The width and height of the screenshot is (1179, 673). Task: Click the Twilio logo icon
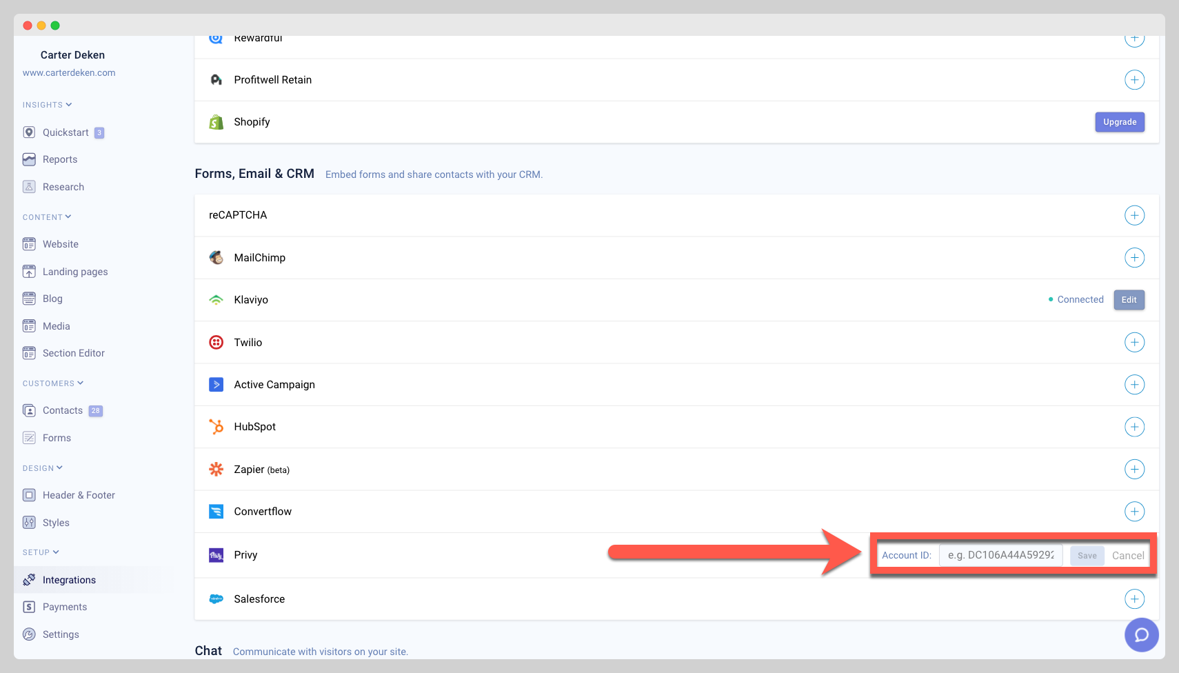point(216,343)
